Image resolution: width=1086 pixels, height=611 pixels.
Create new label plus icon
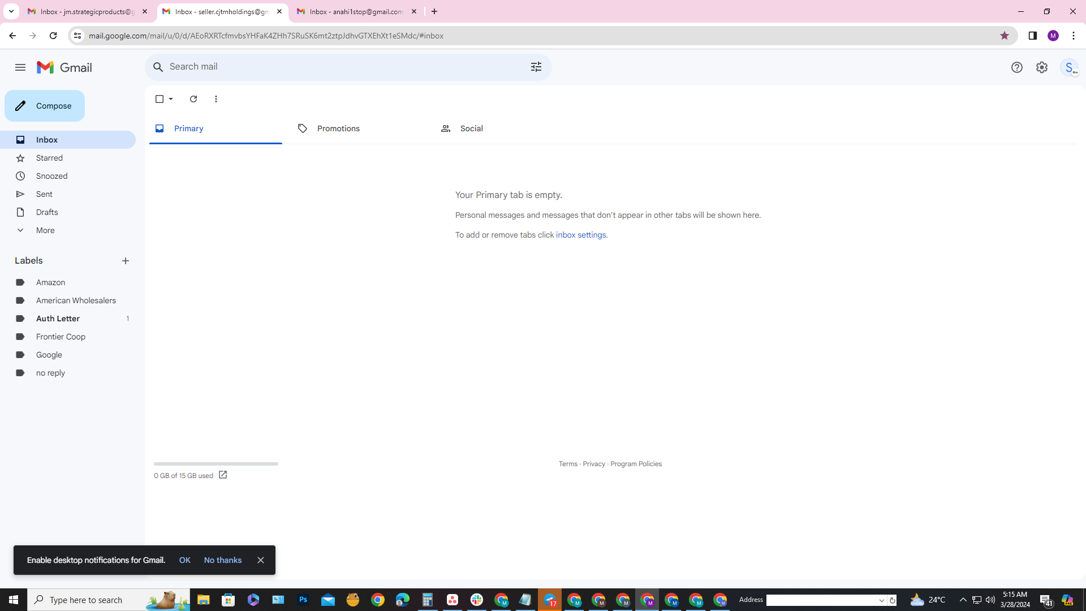click(x=126, y=261)
